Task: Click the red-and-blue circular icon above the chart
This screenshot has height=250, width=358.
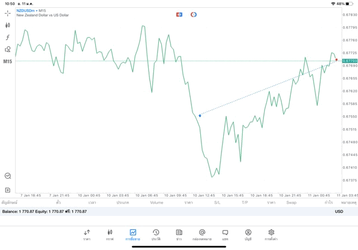Action: point(194,15)
